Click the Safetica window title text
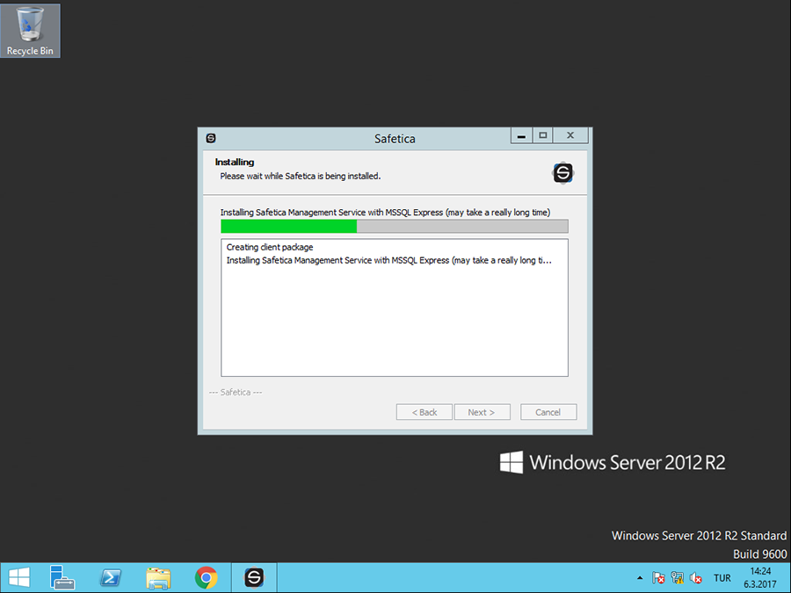Image resolution: width=791 pixels, height=593 pixels. pyautogui.click(x=395, y=139)
